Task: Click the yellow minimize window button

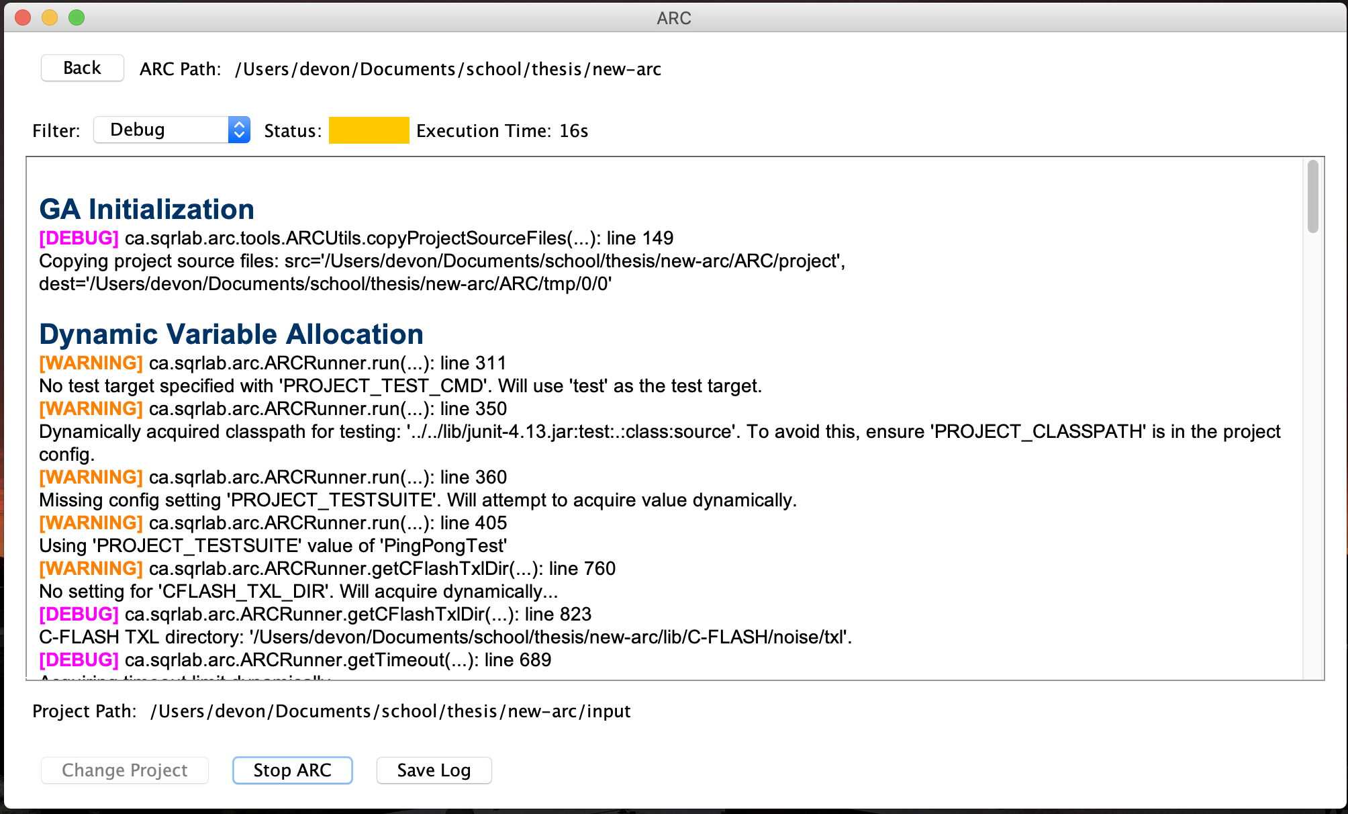Action: pyautogui.click(x=50, y=17)
